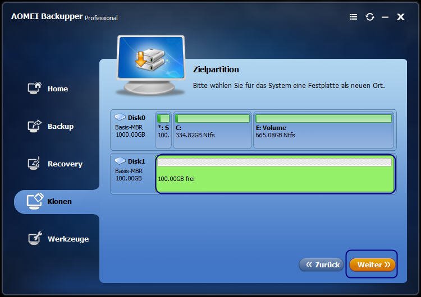Select the Klonen clone icon in sidebar

(35, 201)
